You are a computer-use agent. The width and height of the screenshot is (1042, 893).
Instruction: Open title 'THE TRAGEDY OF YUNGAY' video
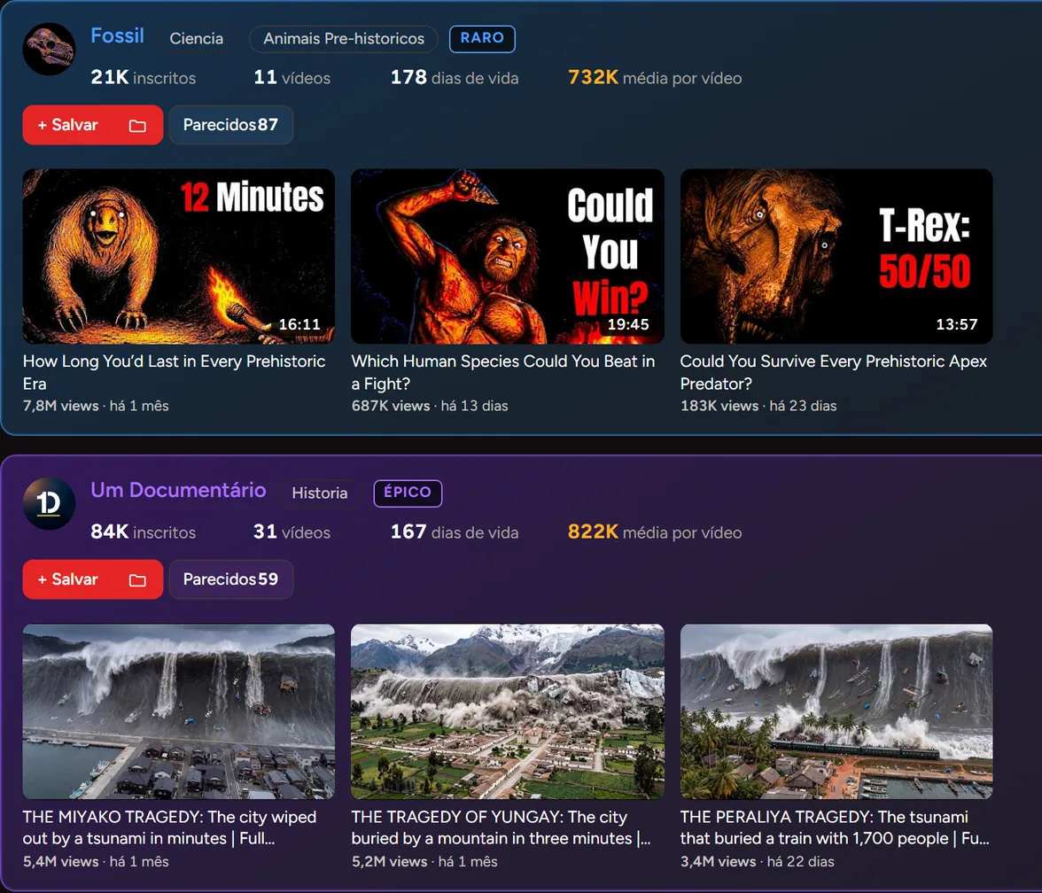(x=502, y=827)
